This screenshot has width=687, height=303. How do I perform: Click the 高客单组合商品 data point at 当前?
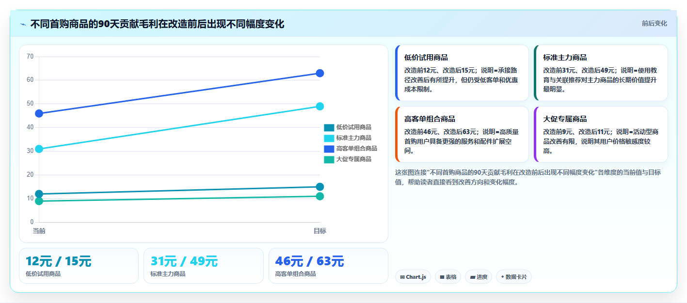coord(39,113)
